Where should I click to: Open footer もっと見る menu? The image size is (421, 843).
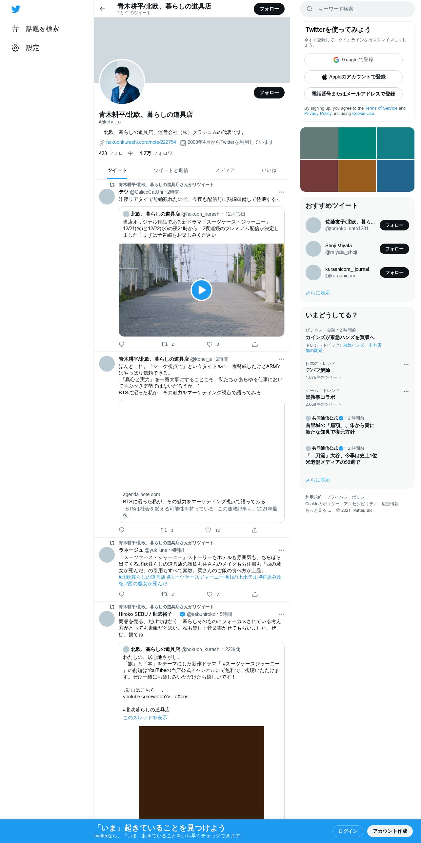tap(318, 510)
